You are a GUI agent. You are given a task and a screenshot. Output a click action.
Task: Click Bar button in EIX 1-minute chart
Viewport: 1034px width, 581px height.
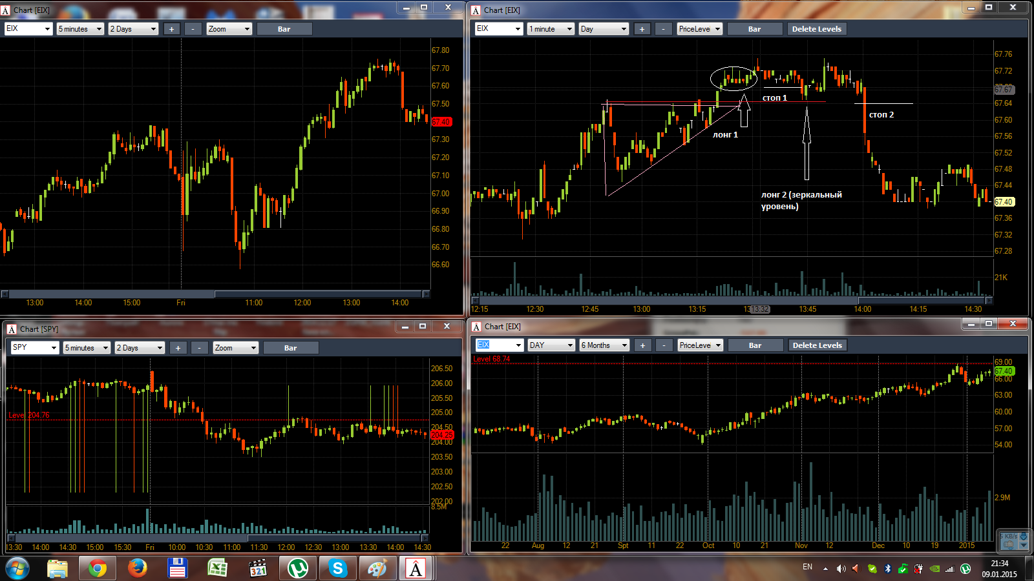755,29
